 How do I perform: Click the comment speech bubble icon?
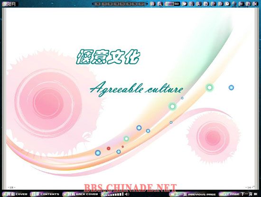[x=184, y=4]
